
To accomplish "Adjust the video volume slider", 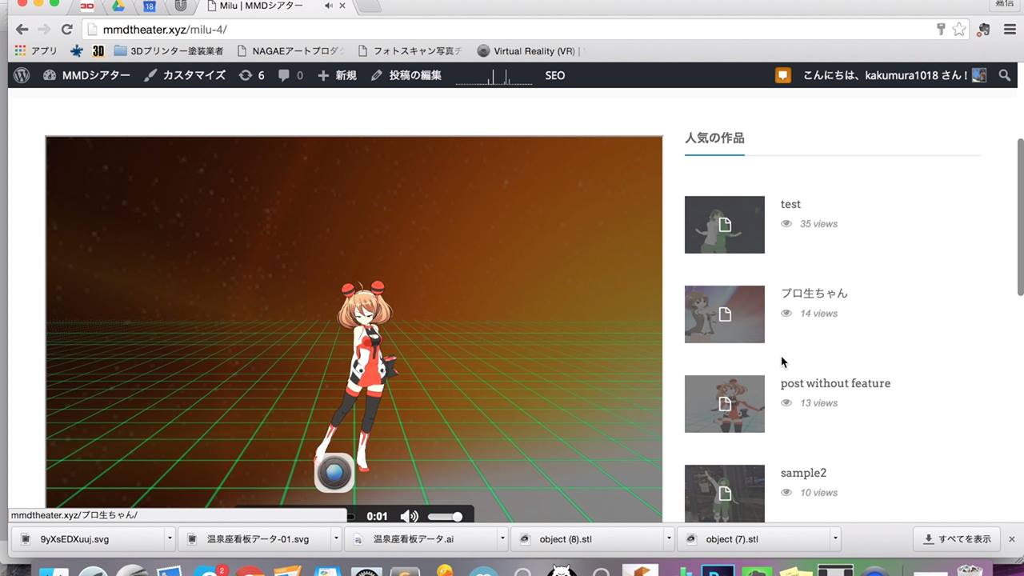I will [x=445, y=517].
